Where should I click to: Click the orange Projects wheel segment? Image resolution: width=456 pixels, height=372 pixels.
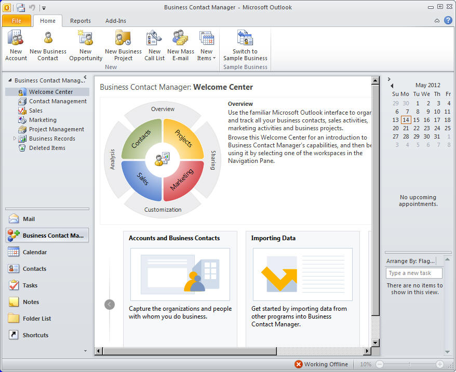point(183,139)
